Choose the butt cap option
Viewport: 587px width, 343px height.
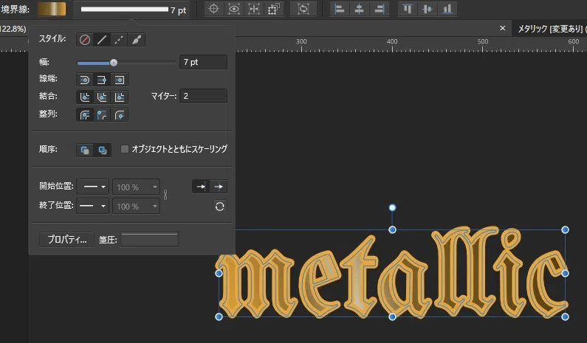(x=102, y=80)
